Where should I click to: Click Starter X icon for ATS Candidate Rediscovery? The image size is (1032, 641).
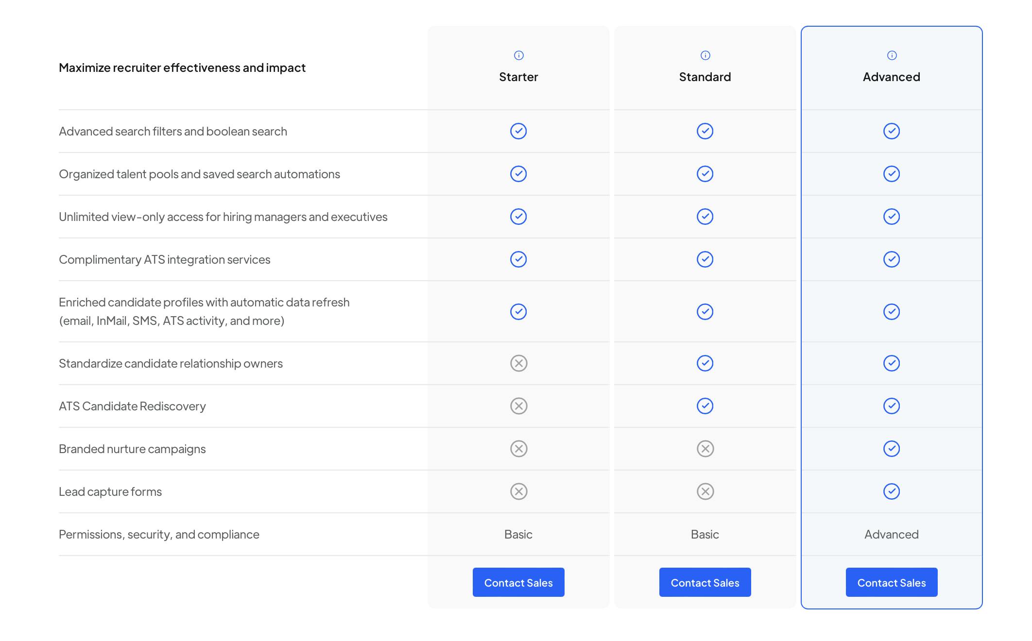(x=518, y=406)
